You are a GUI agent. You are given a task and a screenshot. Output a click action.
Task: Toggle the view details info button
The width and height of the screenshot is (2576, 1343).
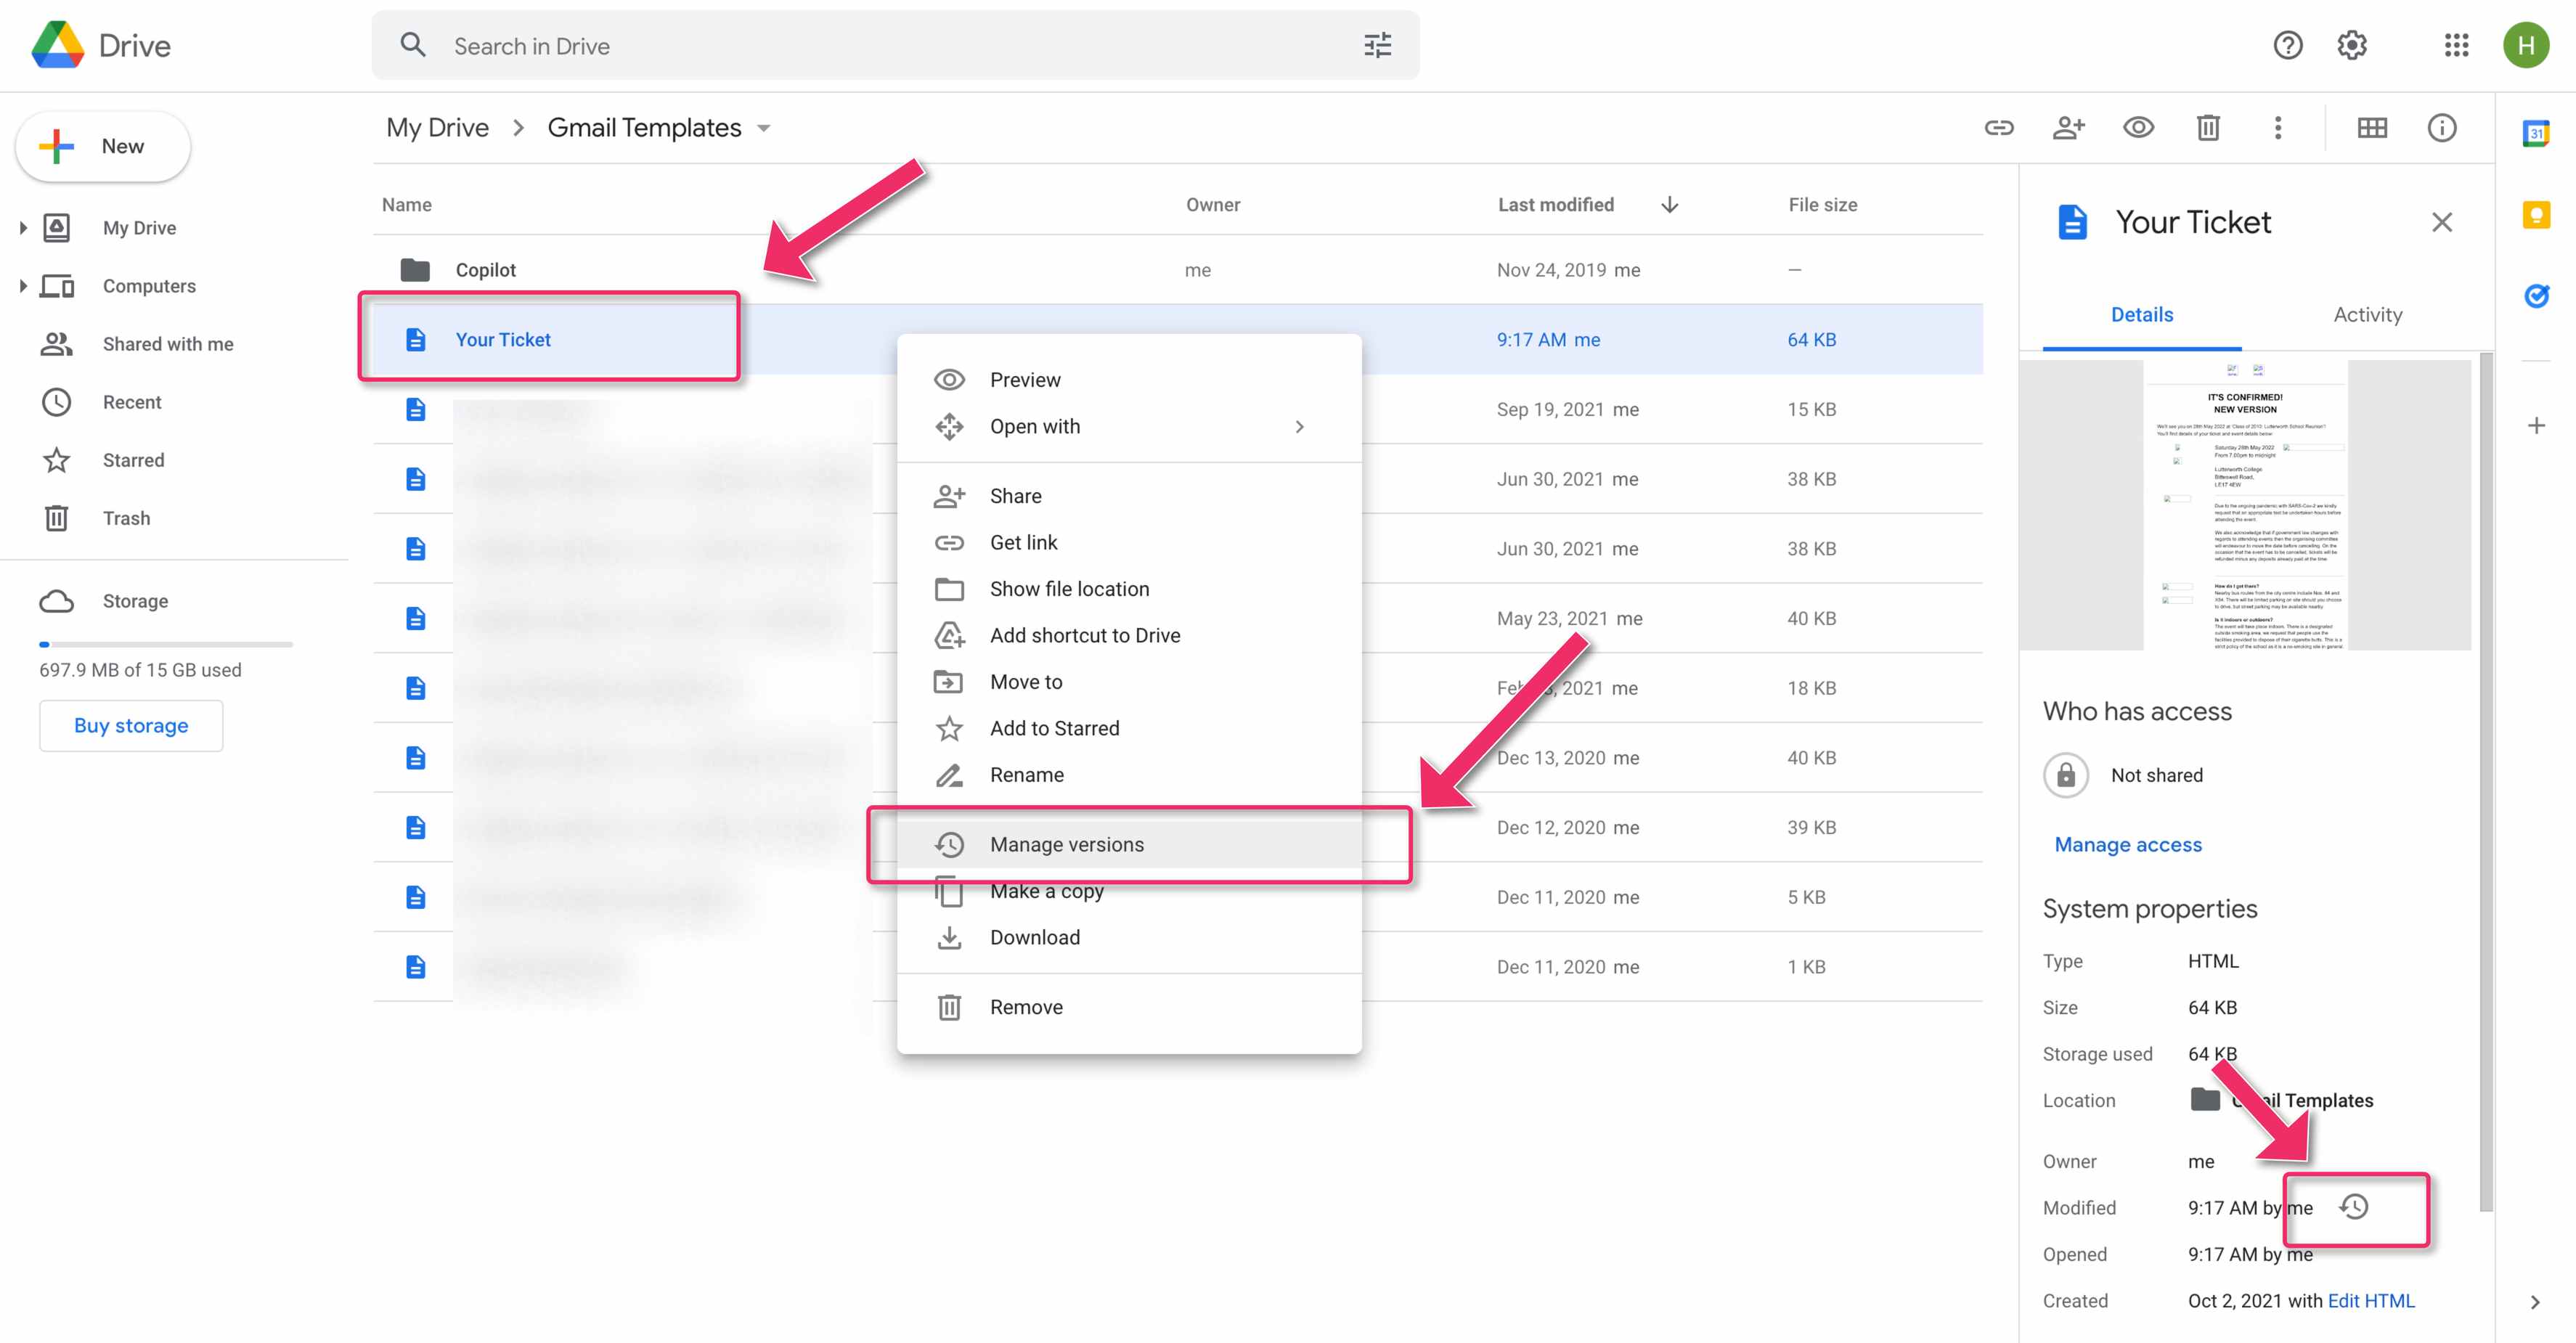pyautogui.click(x=2441, y=128)
